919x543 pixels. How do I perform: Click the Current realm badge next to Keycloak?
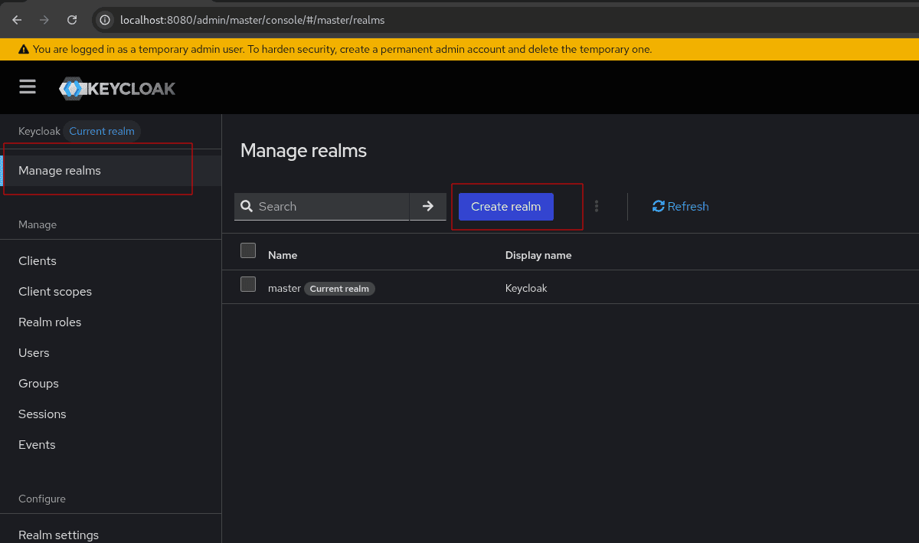102,131
